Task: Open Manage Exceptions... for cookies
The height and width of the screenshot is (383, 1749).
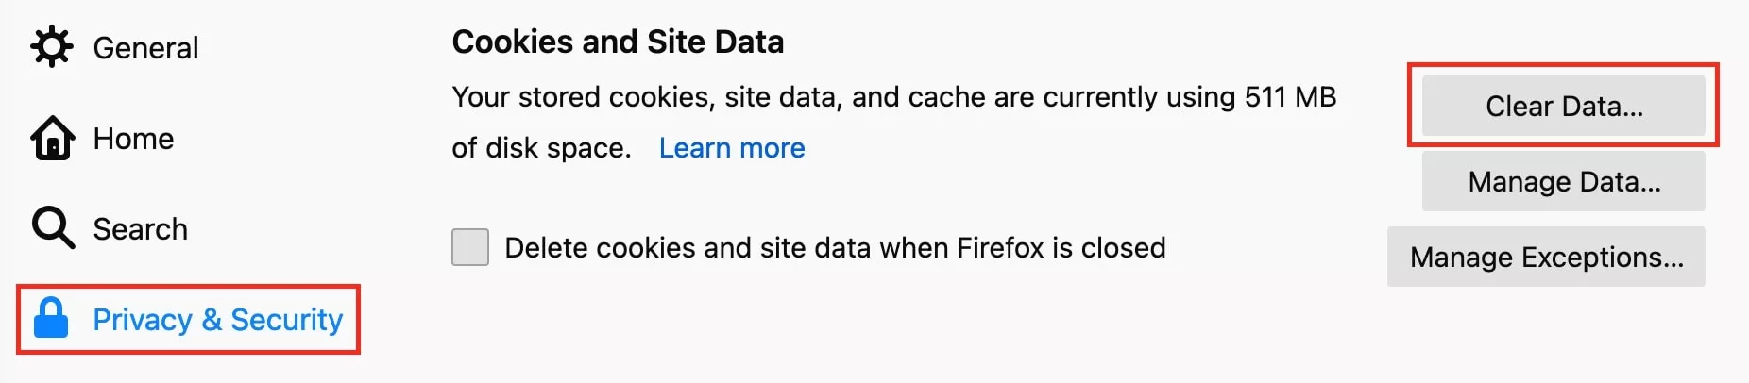Action: coord(1546,257)
